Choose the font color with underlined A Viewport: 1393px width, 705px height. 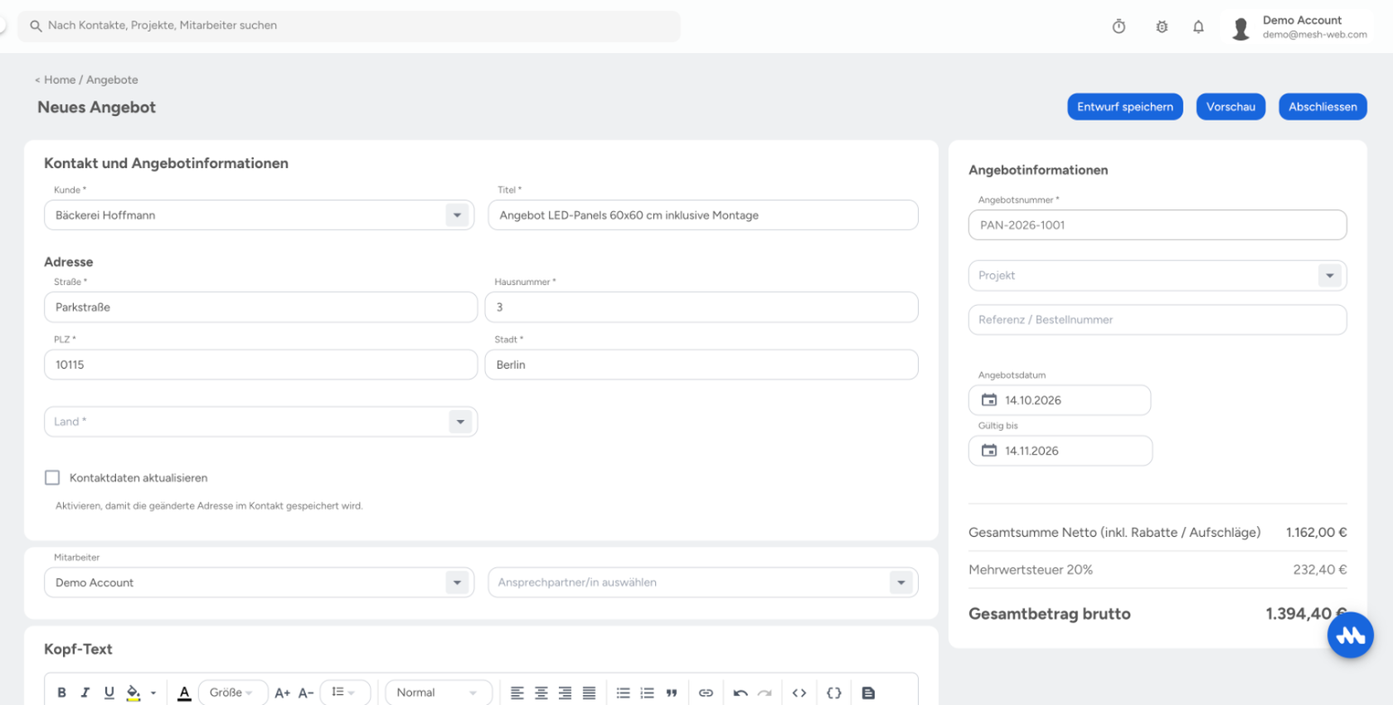click(x=184, y=693)
